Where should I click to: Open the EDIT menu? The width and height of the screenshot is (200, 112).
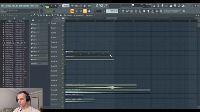(6, 6)
